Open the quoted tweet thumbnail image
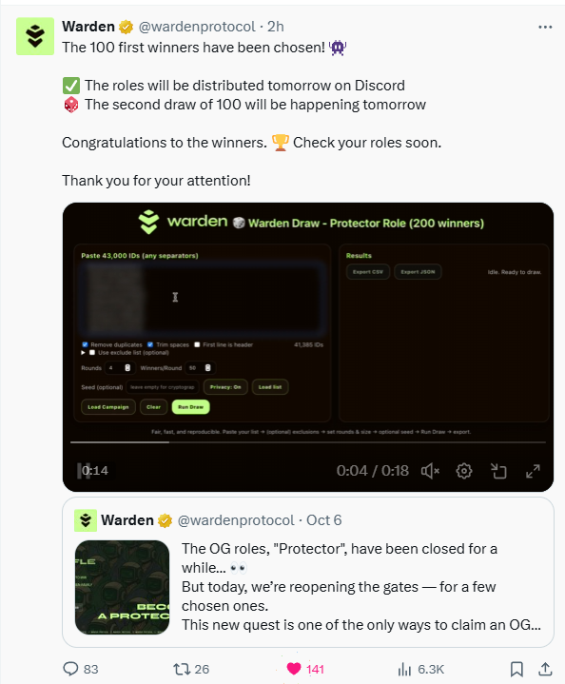Image resolution: width=565 pixels, height=684 pixels. click(x=122, y=587)
